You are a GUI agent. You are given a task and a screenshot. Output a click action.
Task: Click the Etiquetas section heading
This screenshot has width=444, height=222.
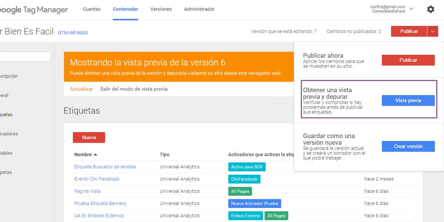[82, 111]
